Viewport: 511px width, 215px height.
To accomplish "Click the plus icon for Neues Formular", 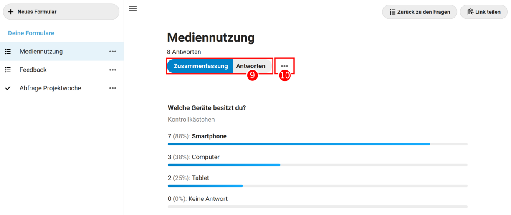I will [x=11, y=12].
